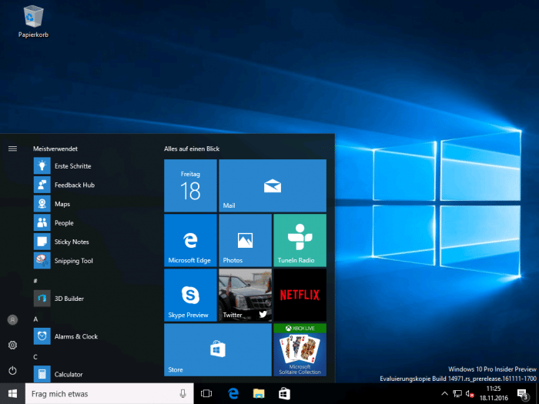Open Erste Schritte app icon

[42, 166]
